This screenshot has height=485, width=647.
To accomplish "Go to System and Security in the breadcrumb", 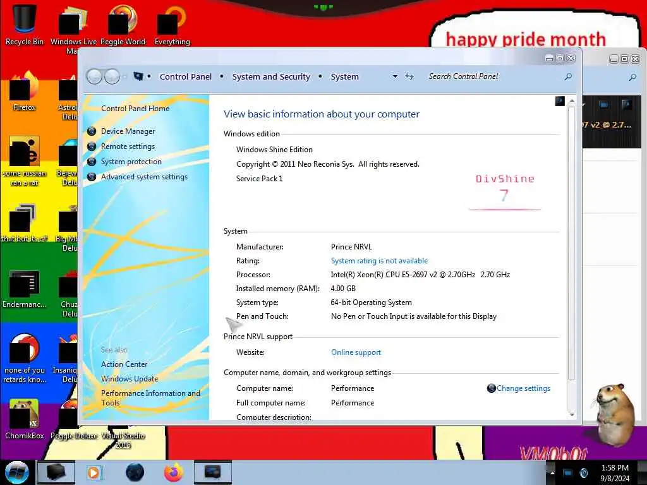I will [x=271, y=76].
